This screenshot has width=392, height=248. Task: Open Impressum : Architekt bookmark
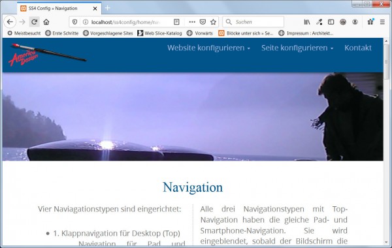[306, 33]
